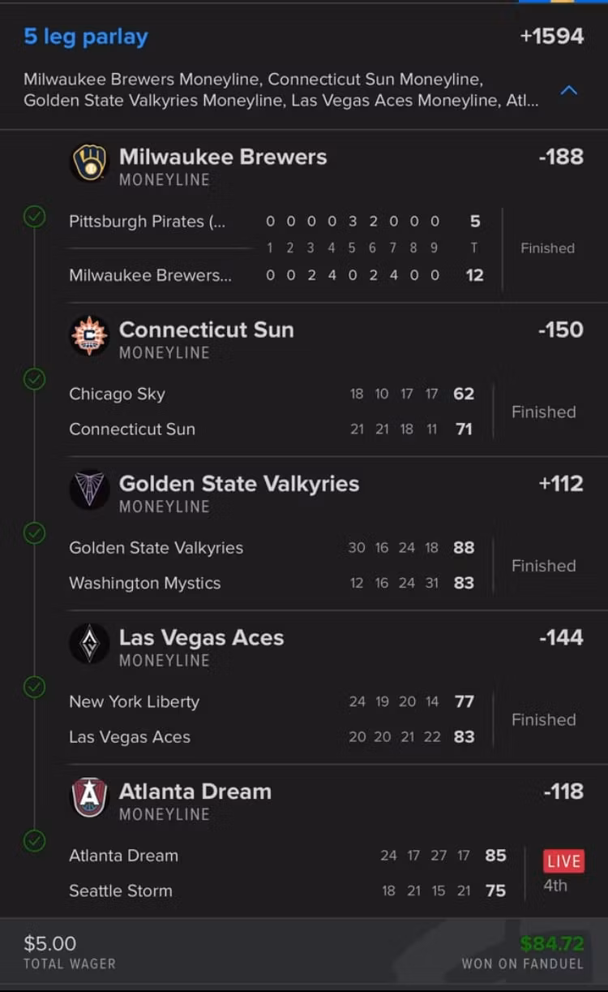The height and width of the screenshot is (992, 608).
Task: Click the Atlanta Dream team logo
Action: [89, 798]
